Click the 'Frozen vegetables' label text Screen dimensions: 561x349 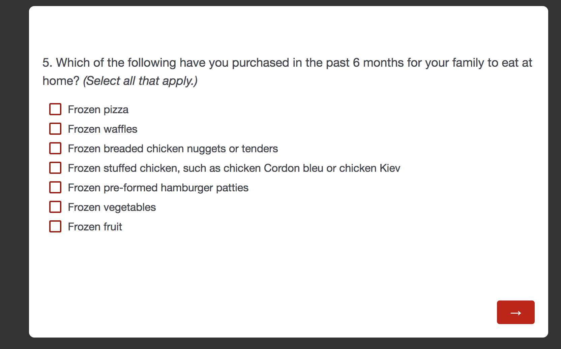(112, 207)
